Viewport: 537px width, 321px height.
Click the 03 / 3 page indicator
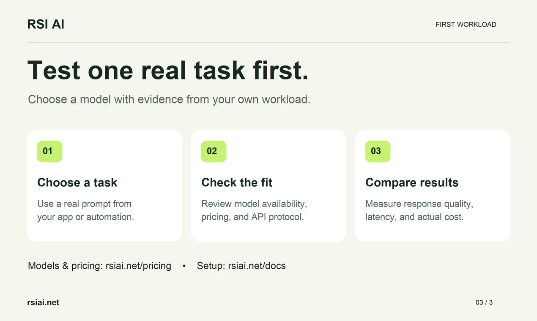pyautogui.click(x=484, y=302)
